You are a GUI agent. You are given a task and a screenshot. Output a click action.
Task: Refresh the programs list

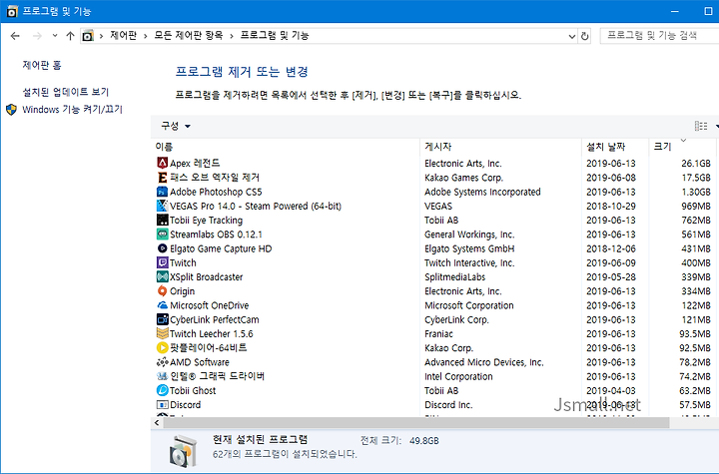point(584,36)
